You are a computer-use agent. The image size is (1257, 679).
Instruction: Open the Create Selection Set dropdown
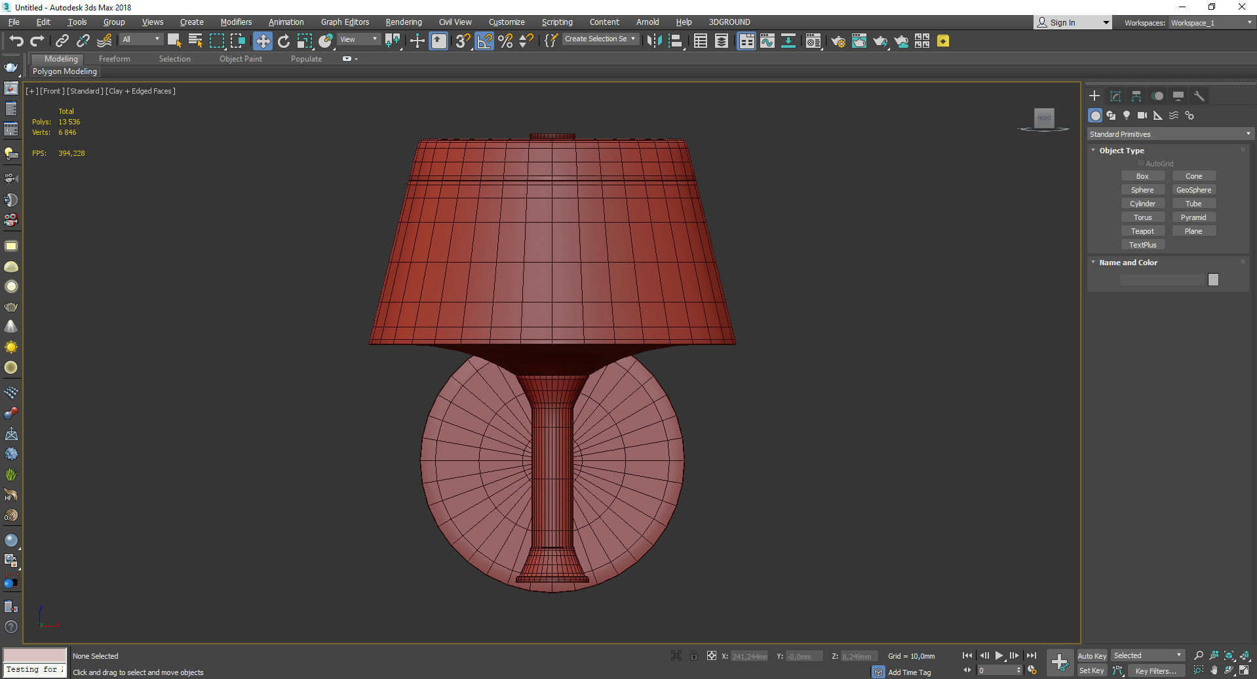pyautogui.click(x=600, y=39)
